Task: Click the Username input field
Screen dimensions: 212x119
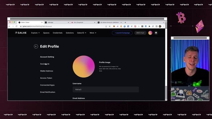Action: coord(106,90)
